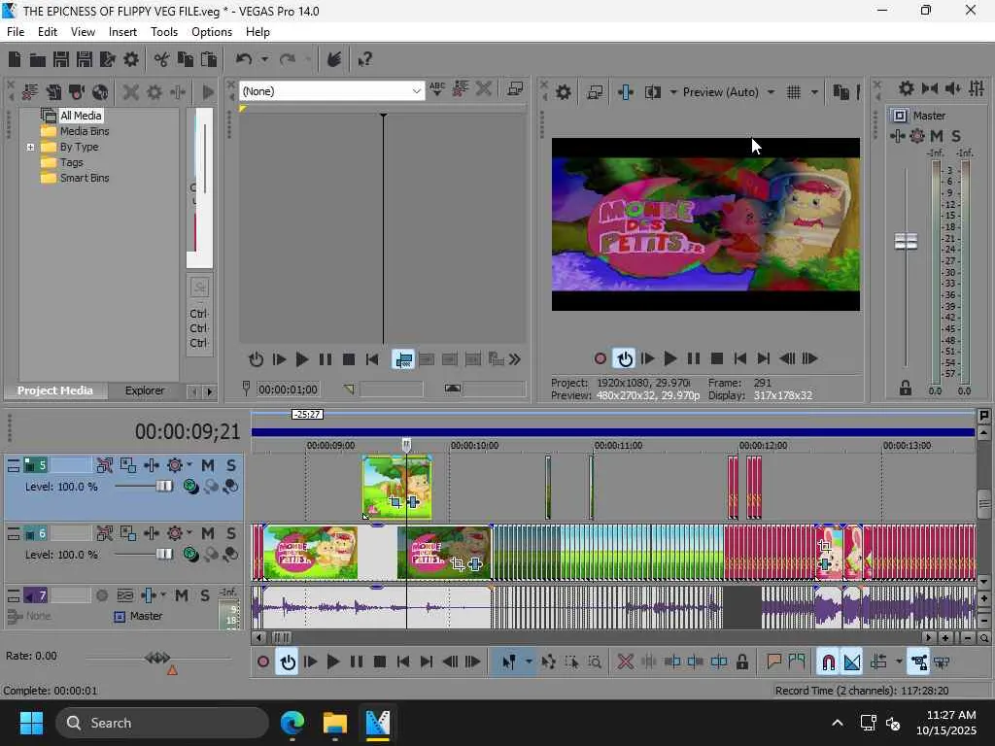995x746 pixels.
Task: Click the Cut scissors icon
Action: coord(162,59)
